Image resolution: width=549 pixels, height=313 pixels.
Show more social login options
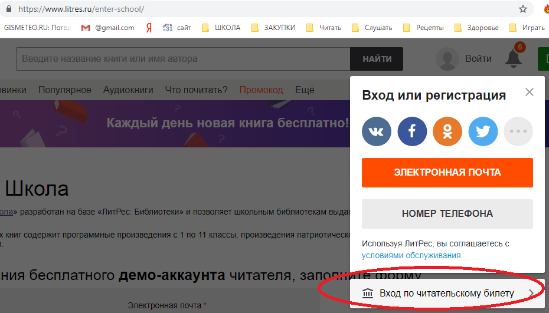[x=518, y=131]
